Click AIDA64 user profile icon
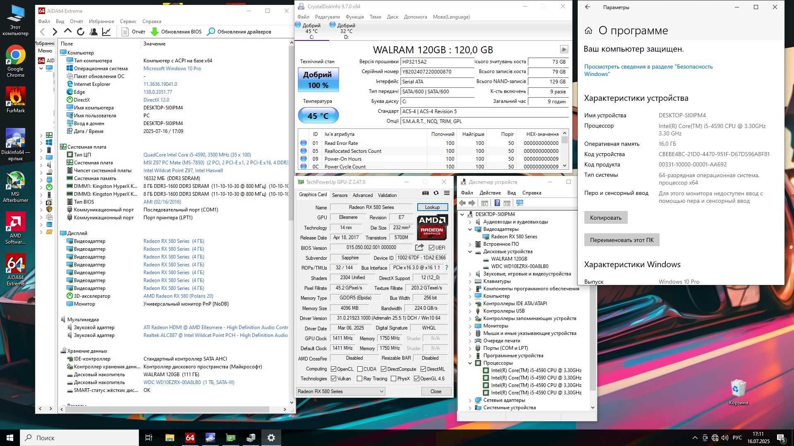This screenshot has height=446, width=794. click(x=93, y=32)
